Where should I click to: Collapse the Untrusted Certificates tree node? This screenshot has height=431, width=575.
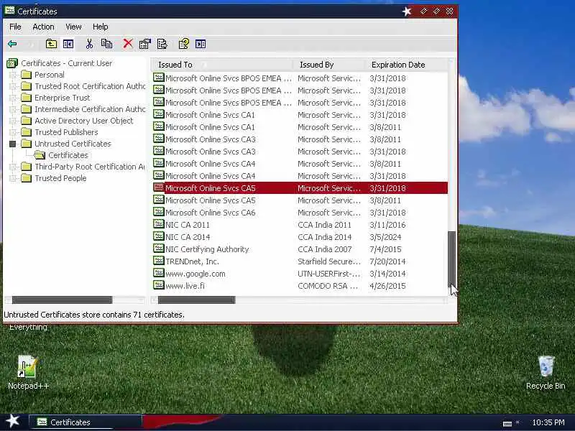point(13,144)
